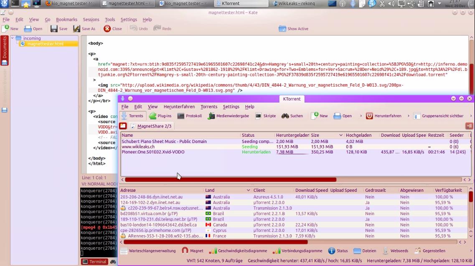Open Kate's Sessions menu

(x=91, y=19)
